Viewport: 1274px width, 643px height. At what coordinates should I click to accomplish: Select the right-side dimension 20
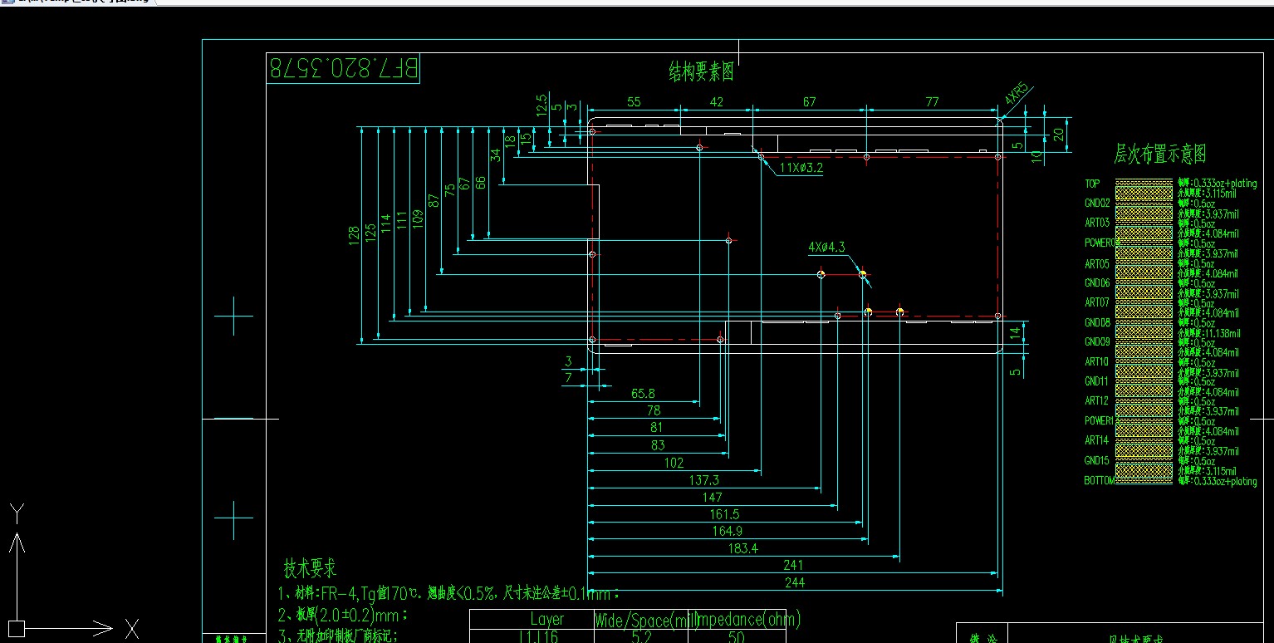point(1058,134)
